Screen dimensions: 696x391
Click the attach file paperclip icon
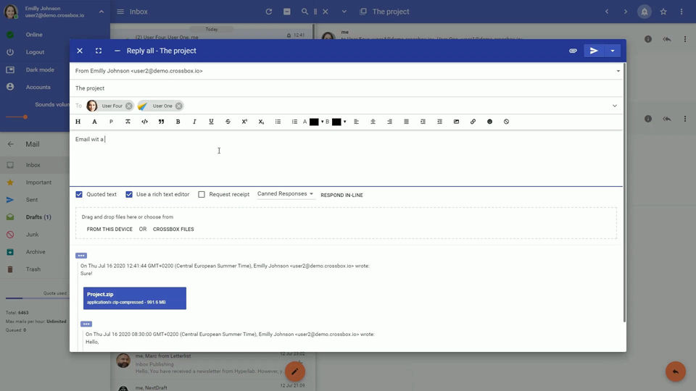tap(573, 51)
